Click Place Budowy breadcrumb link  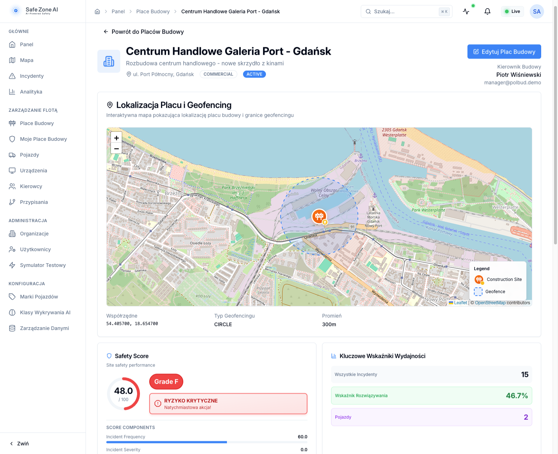coord(153,11)
